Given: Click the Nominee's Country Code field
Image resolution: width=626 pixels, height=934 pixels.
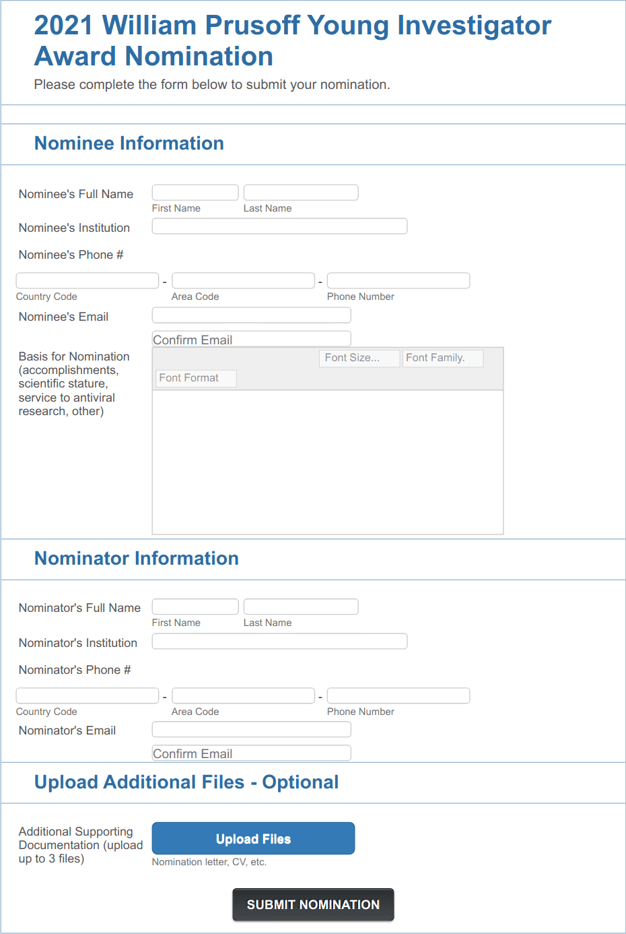Looking at the screenshot, I should pos(87,280).
